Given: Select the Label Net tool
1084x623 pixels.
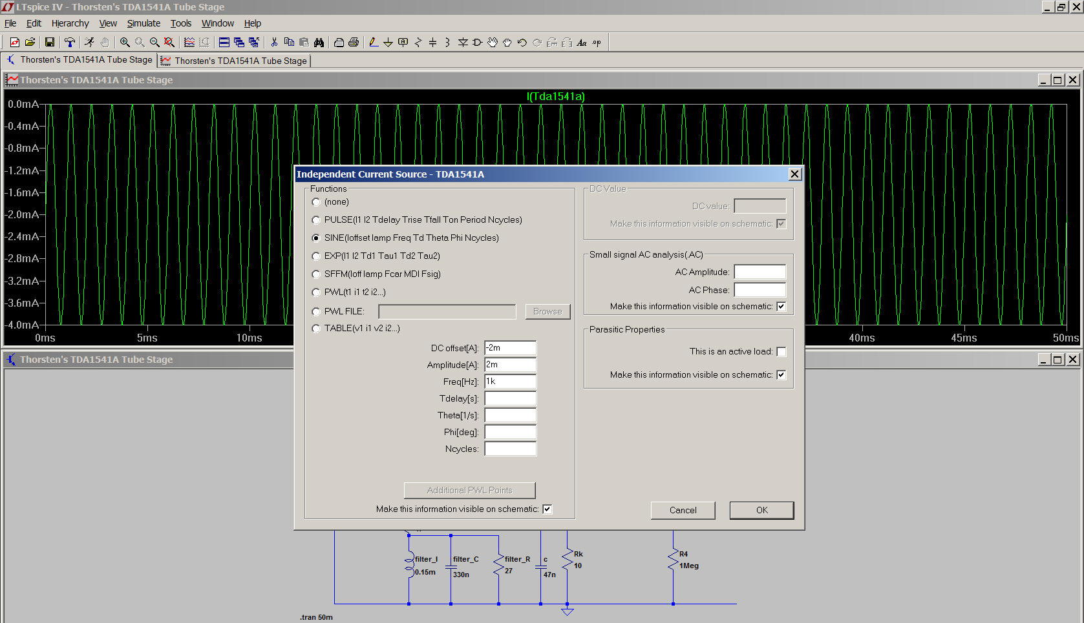Looking at the screenshot, I should pos(403,43).
